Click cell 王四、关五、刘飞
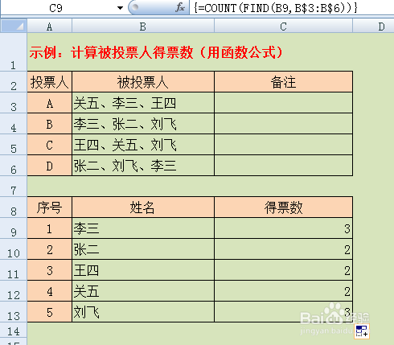Screen dimensions: 394x345 click(x=143, y=145)
